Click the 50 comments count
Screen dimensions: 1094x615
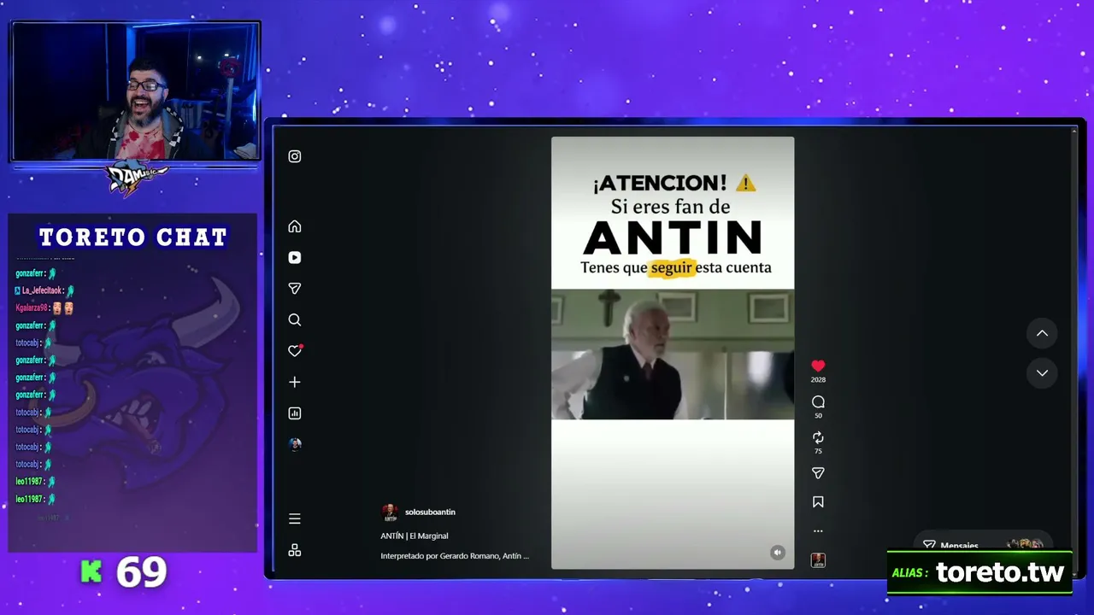[x=818, y=416]
